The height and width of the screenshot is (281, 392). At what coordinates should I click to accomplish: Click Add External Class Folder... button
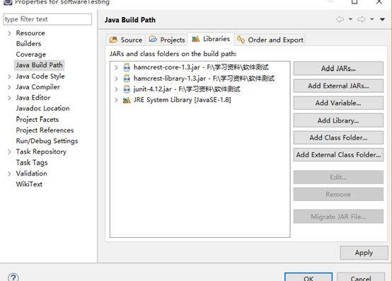[338, 155]
